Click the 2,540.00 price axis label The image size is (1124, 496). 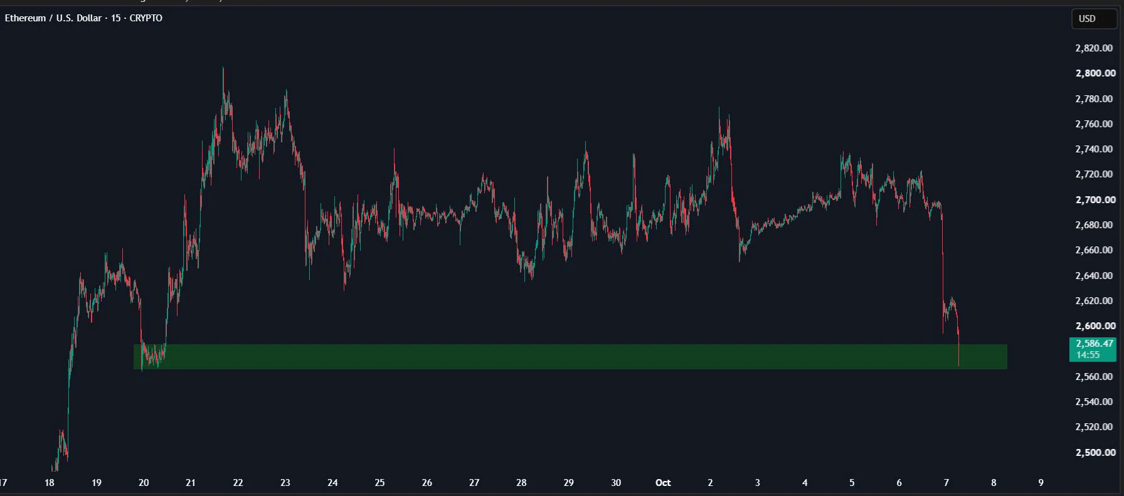[x=1095, y=402]
